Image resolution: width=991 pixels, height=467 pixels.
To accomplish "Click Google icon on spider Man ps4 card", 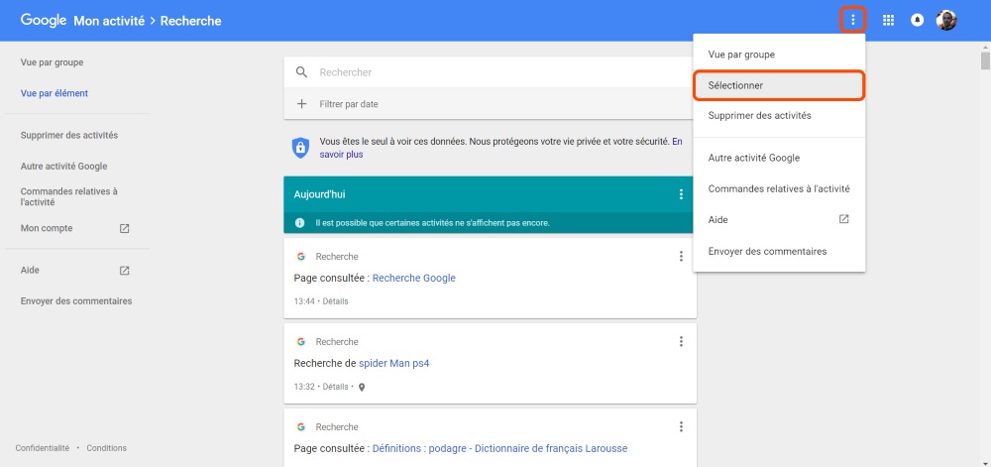I will pyautogui.click(x=301, y=341).
